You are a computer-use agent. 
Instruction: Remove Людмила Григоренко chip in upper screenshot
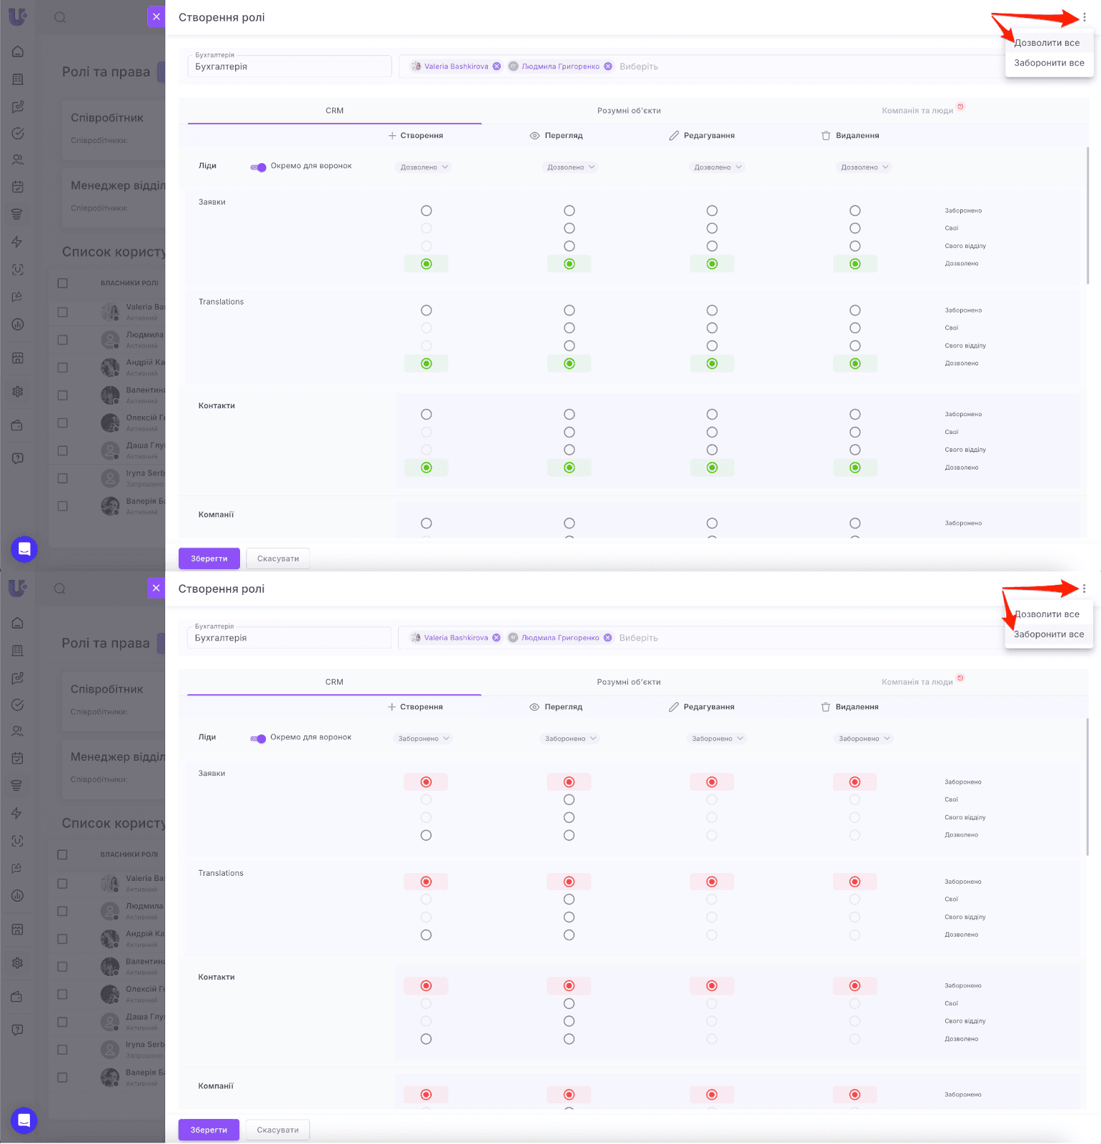608,66
